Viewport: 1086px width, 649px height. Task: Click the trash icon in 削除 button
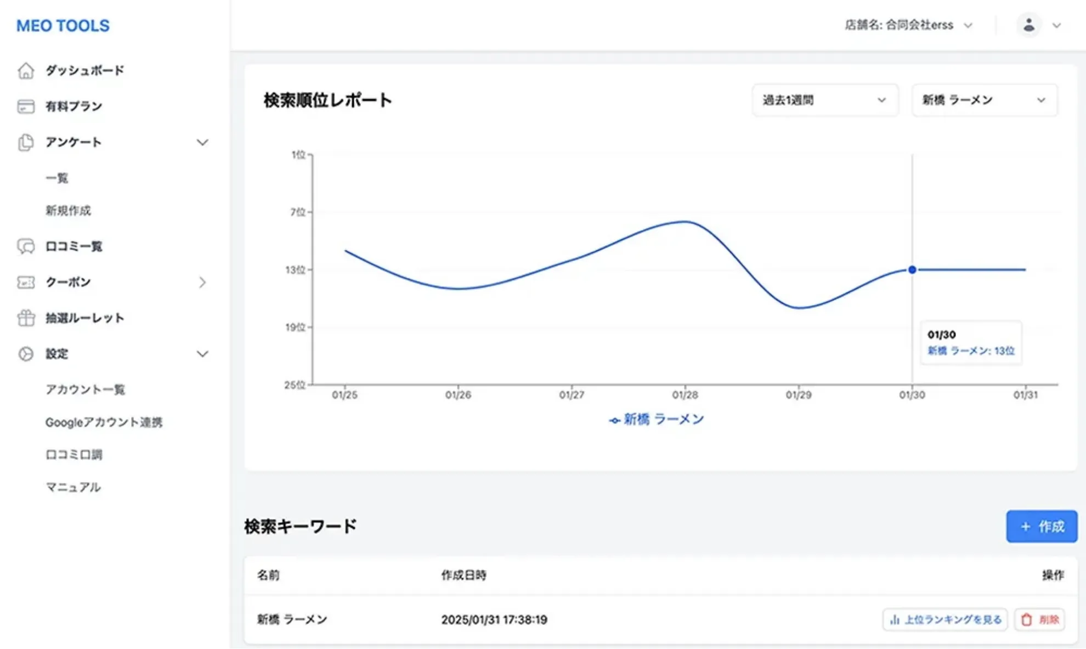[x=1027, y=620]
